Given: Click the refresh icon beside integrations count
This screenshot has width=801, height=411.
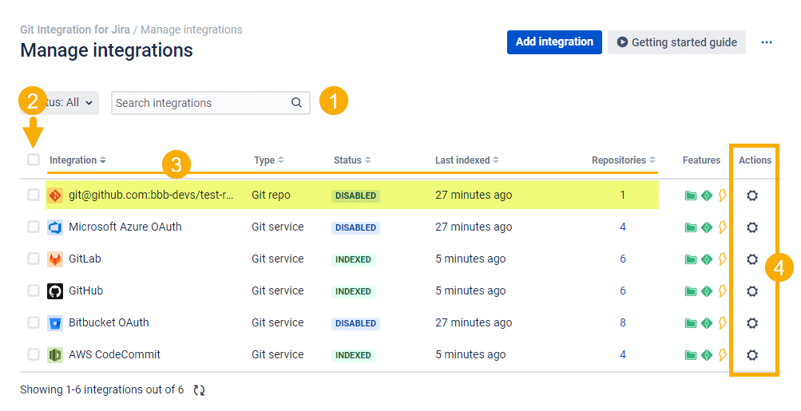Looking at the screenshot, I should click(199, 390).
